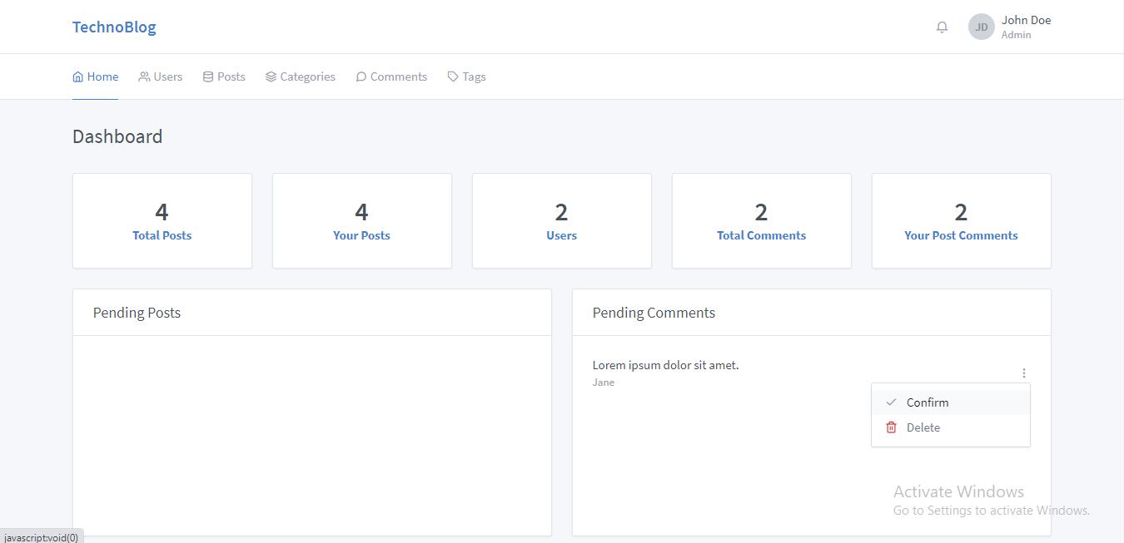Select the Users count card
This screenshot has height=543, width=1124.
pos(562,221)
